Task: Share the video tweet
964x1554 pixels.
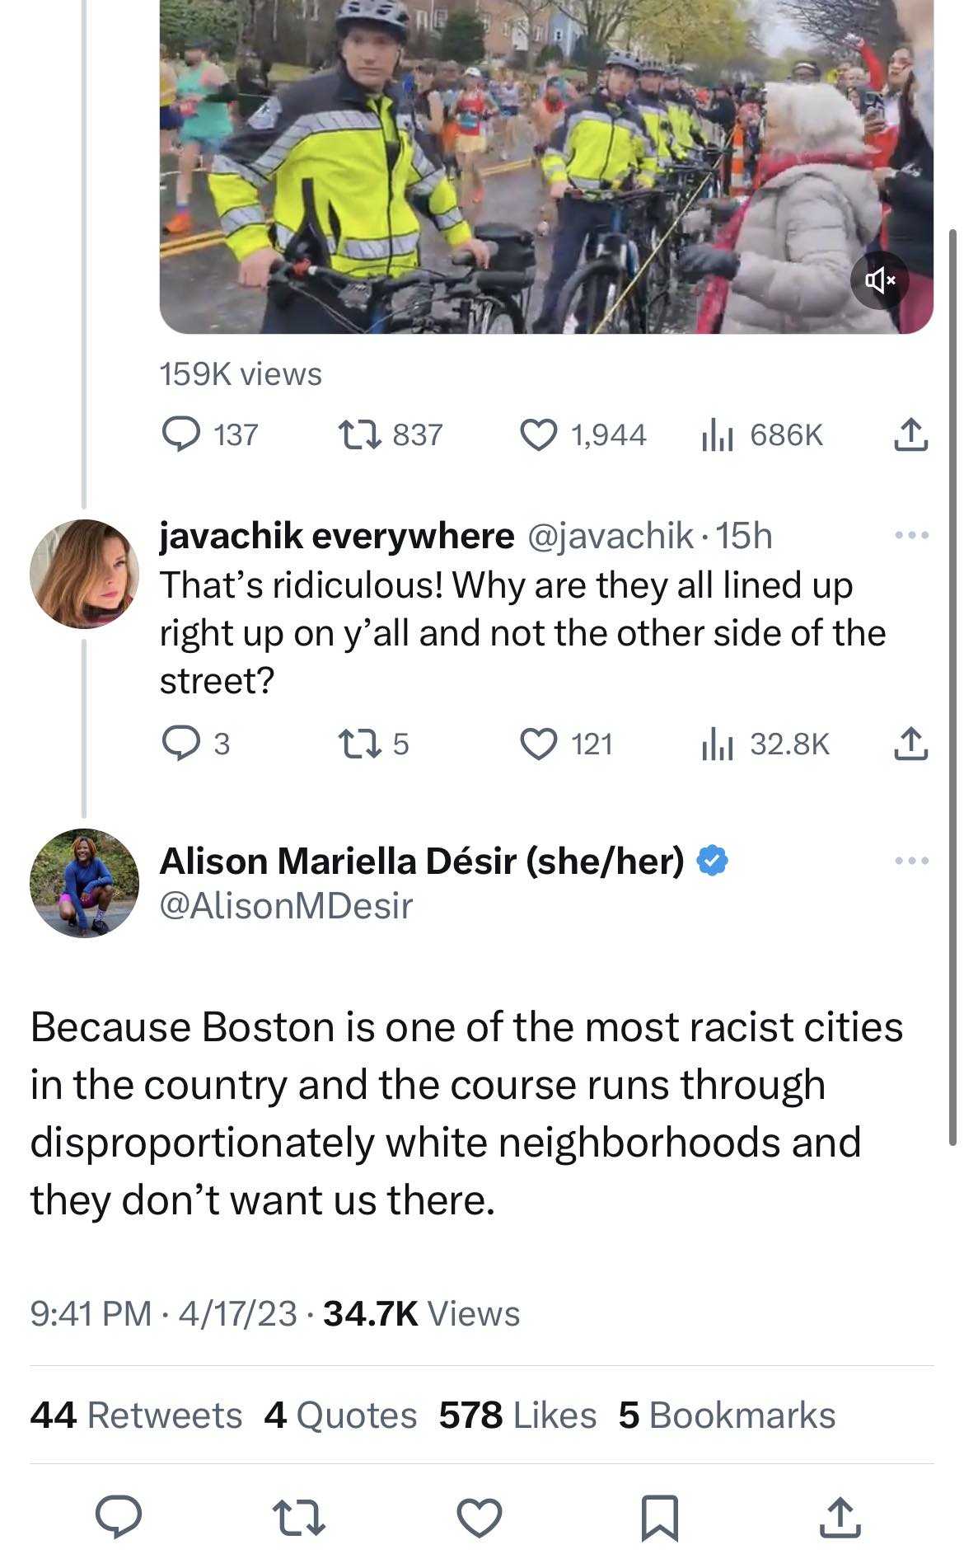Action: point(911,434)
